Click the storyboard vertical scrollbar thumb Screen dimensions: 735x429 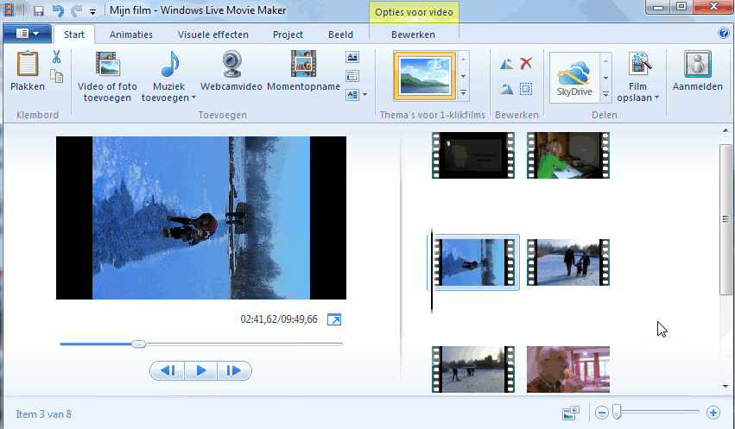pyautogui.click(x=725, y=219)
